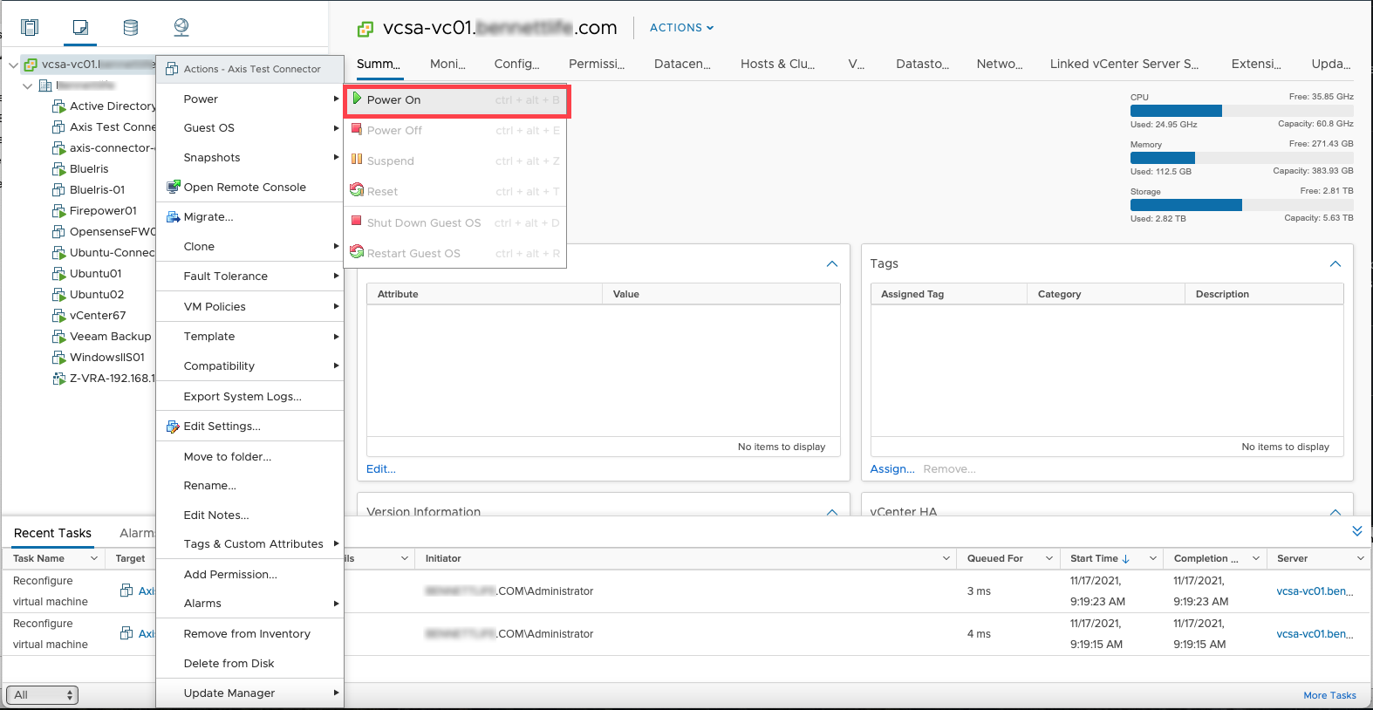
Task: Click the CPU usage bar
Action: [x=1241, y=111]
